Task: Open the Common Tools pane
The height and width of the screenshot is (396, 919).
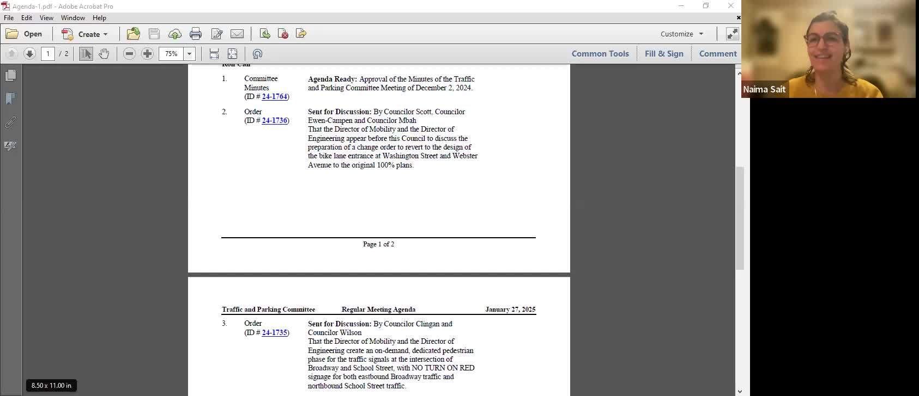Action: pyautogui.click(x=600, y=53)
